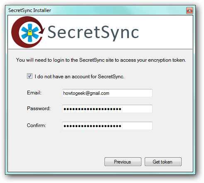Viewport: 204px width, 183px height.
Task: Click the 'Email:' field label
Action: click(x=34, y=93)
